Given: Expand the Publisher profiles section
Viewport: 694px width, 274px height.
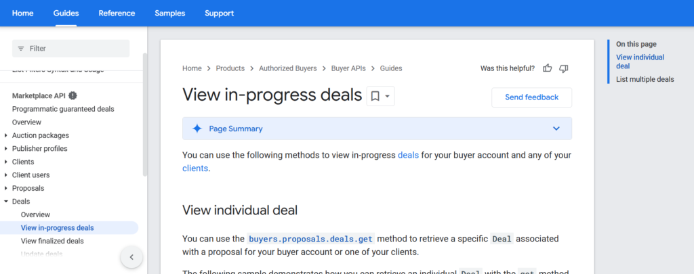Looking at the screenshot, I should pyautogui.click(x=6, y=149).
